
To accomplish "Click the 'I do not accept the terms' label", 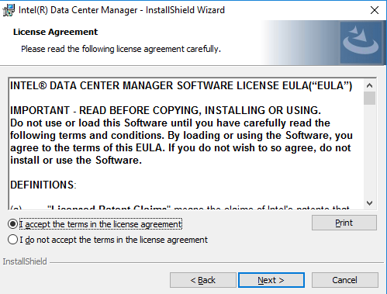I will (114, 240).
